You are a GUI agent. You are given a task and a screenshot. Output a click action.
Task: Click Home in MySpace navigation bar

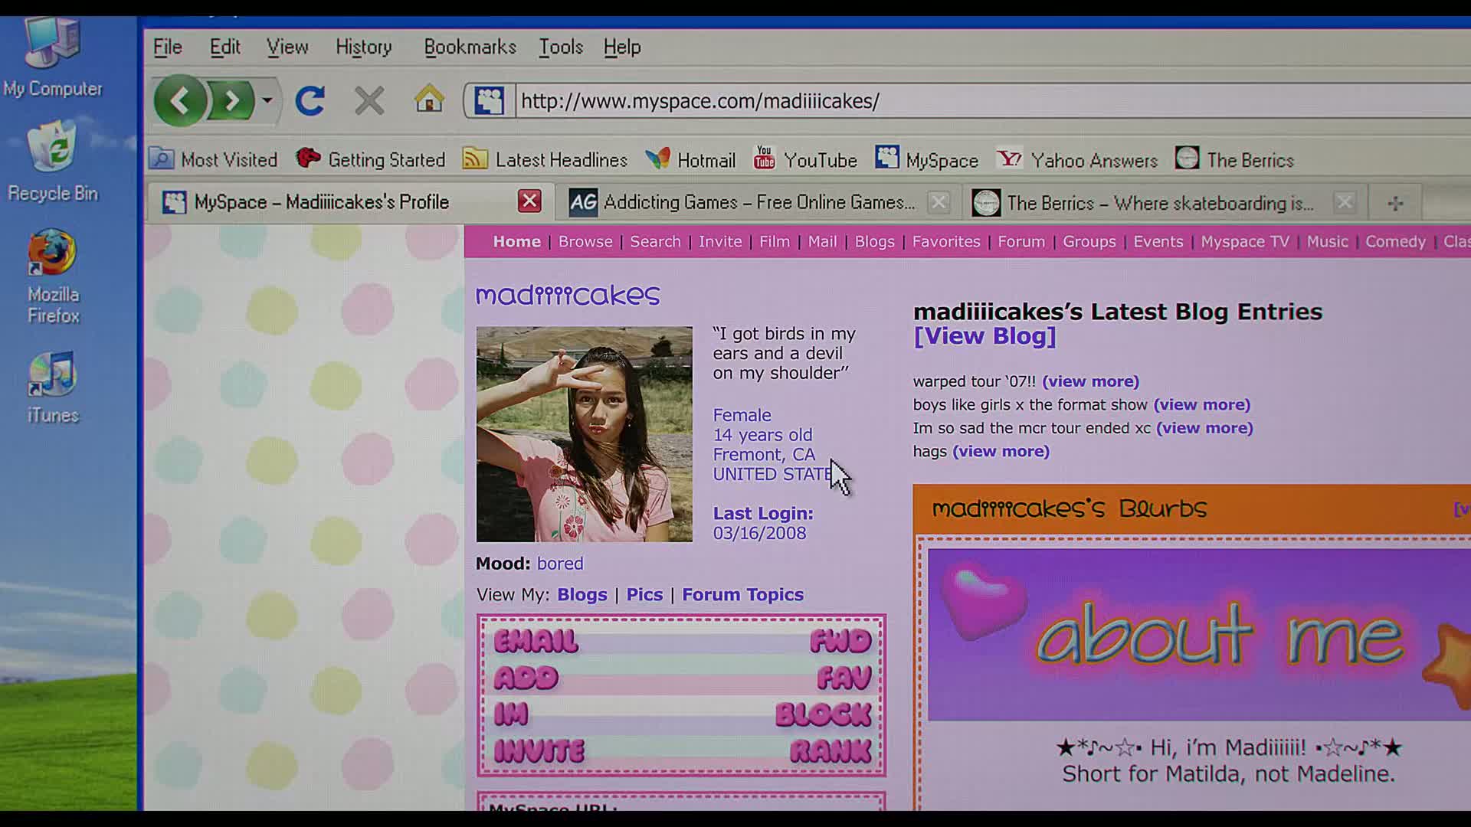517,242
